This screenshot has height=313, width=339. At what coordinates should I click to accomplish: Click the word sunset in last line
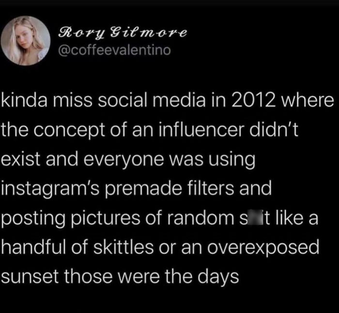pos(30,277)
